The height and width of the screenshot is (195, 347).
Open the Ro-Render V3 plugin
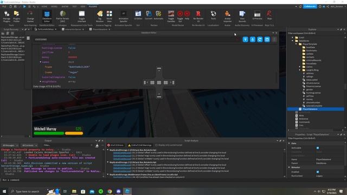(198, 16)
